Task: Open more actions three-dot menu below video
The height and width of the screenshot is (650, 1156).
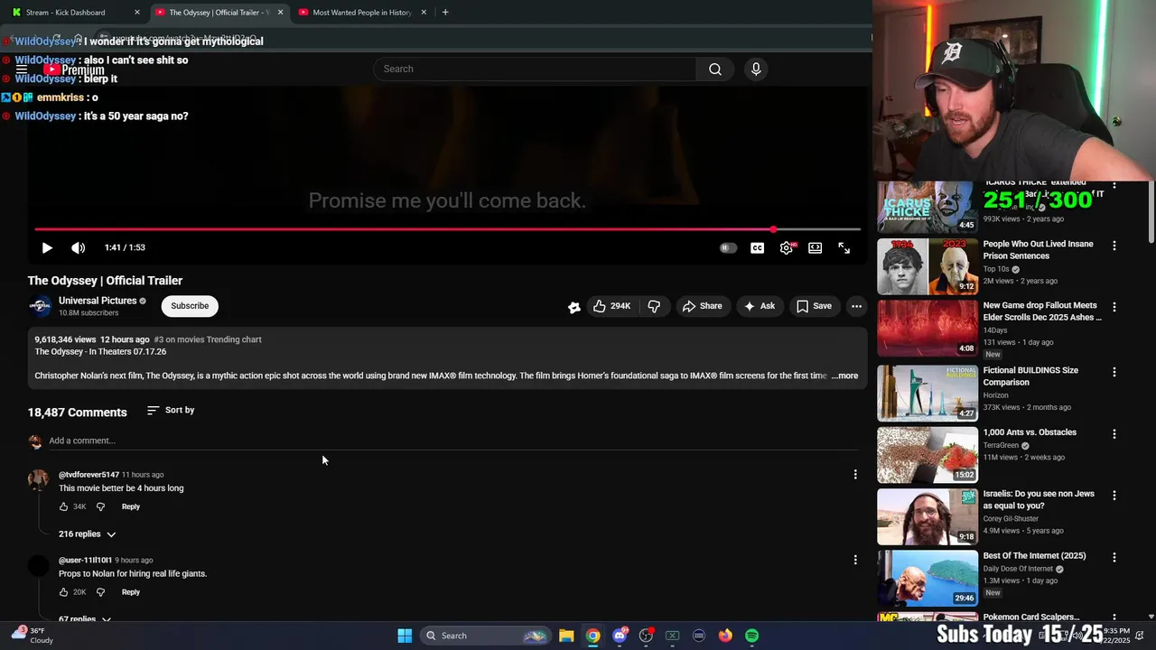Action: point(856,306)
